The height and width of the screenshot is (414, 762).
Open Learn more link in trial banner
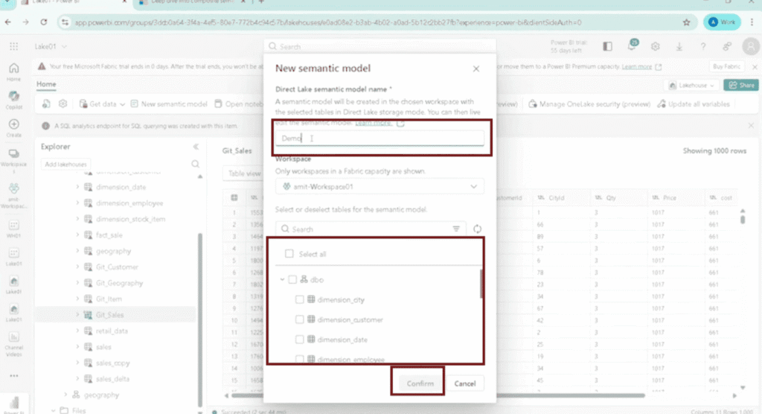(637, 66)
